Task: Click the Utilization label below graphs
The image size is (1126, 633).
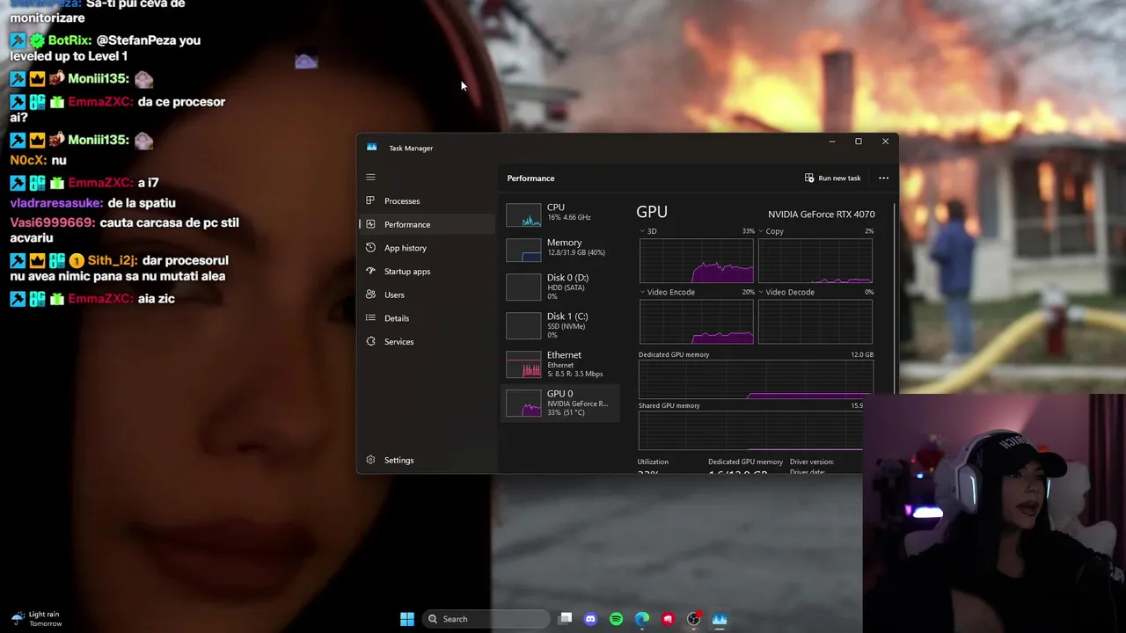Action: point(653,462)
